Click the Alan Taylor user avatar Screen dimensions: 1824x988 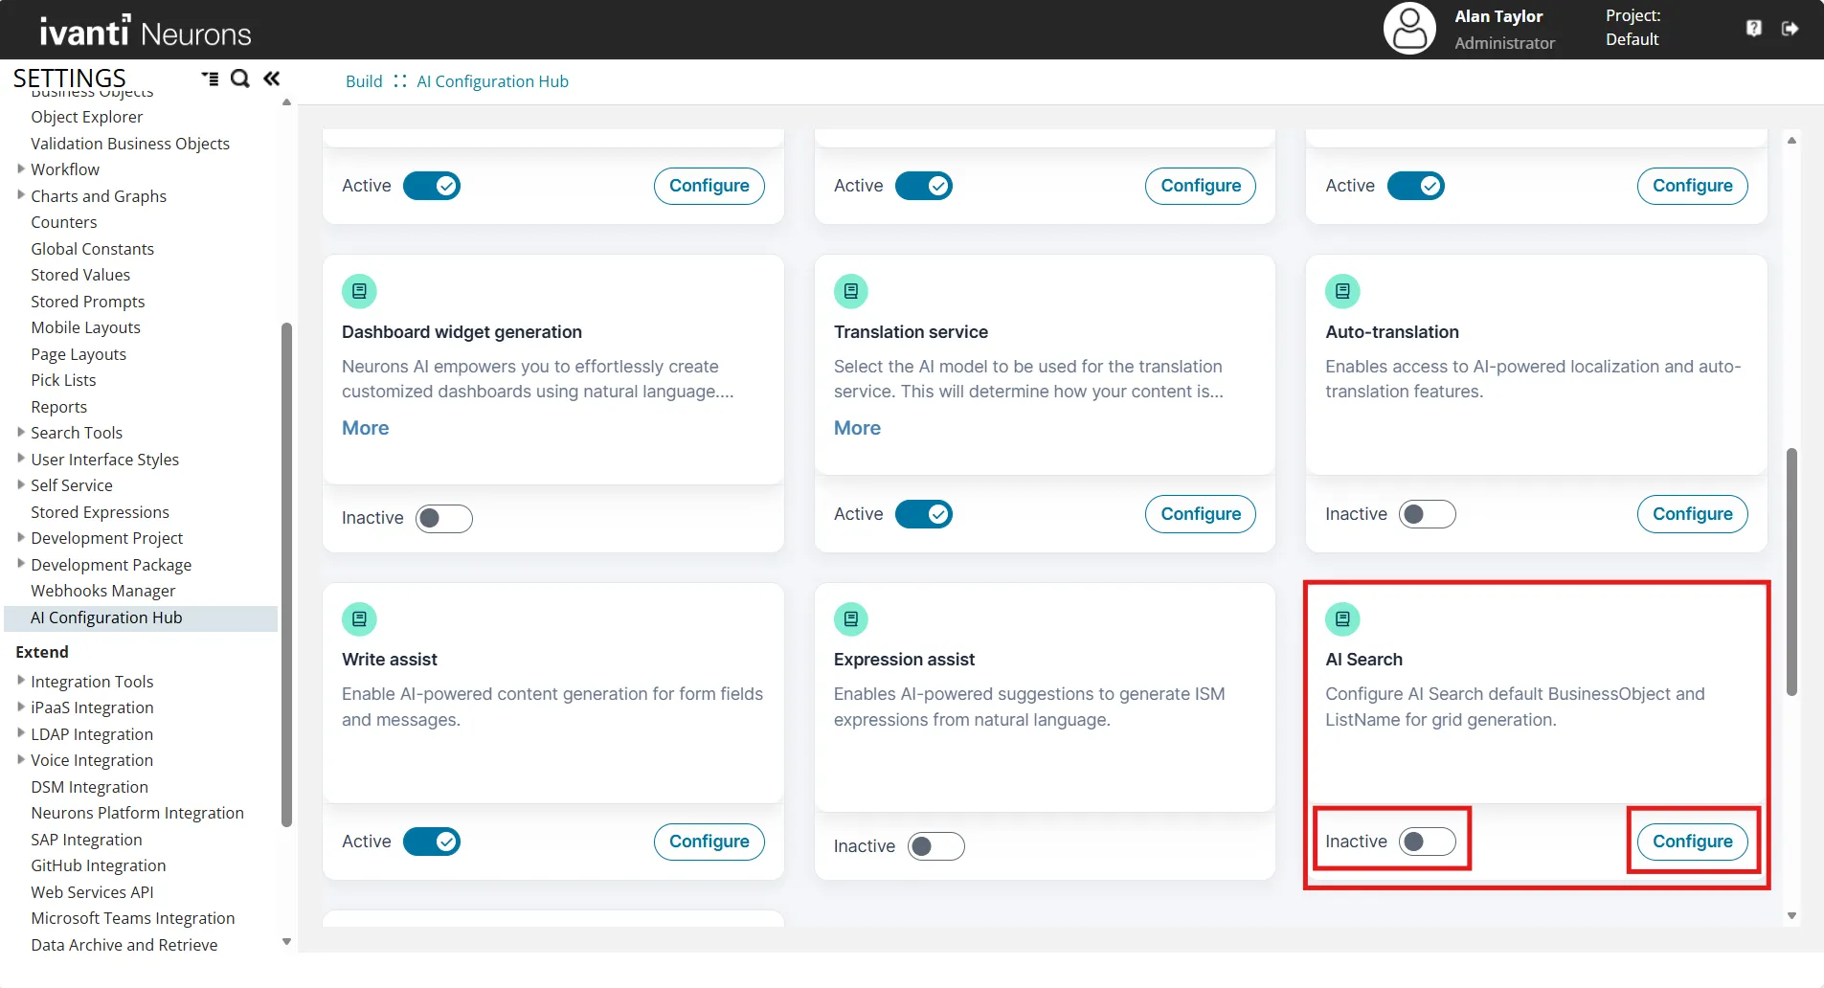coord(1409,29)
